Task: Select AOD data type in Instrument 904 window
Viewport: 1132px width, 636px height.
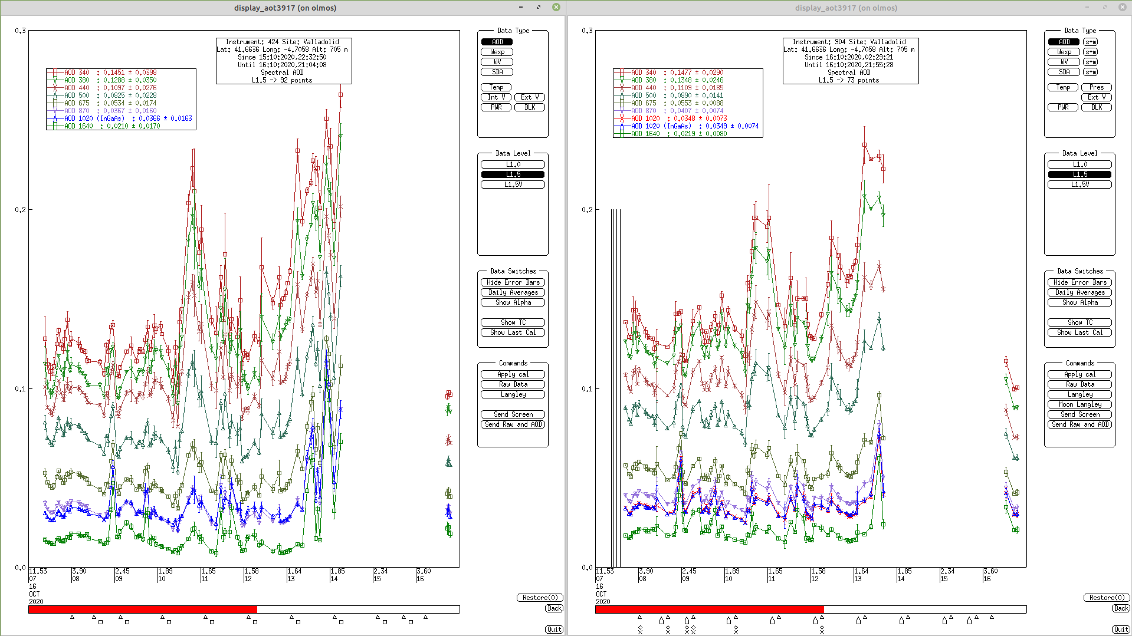Action: pyautogui.click(x=1064, y=42)
